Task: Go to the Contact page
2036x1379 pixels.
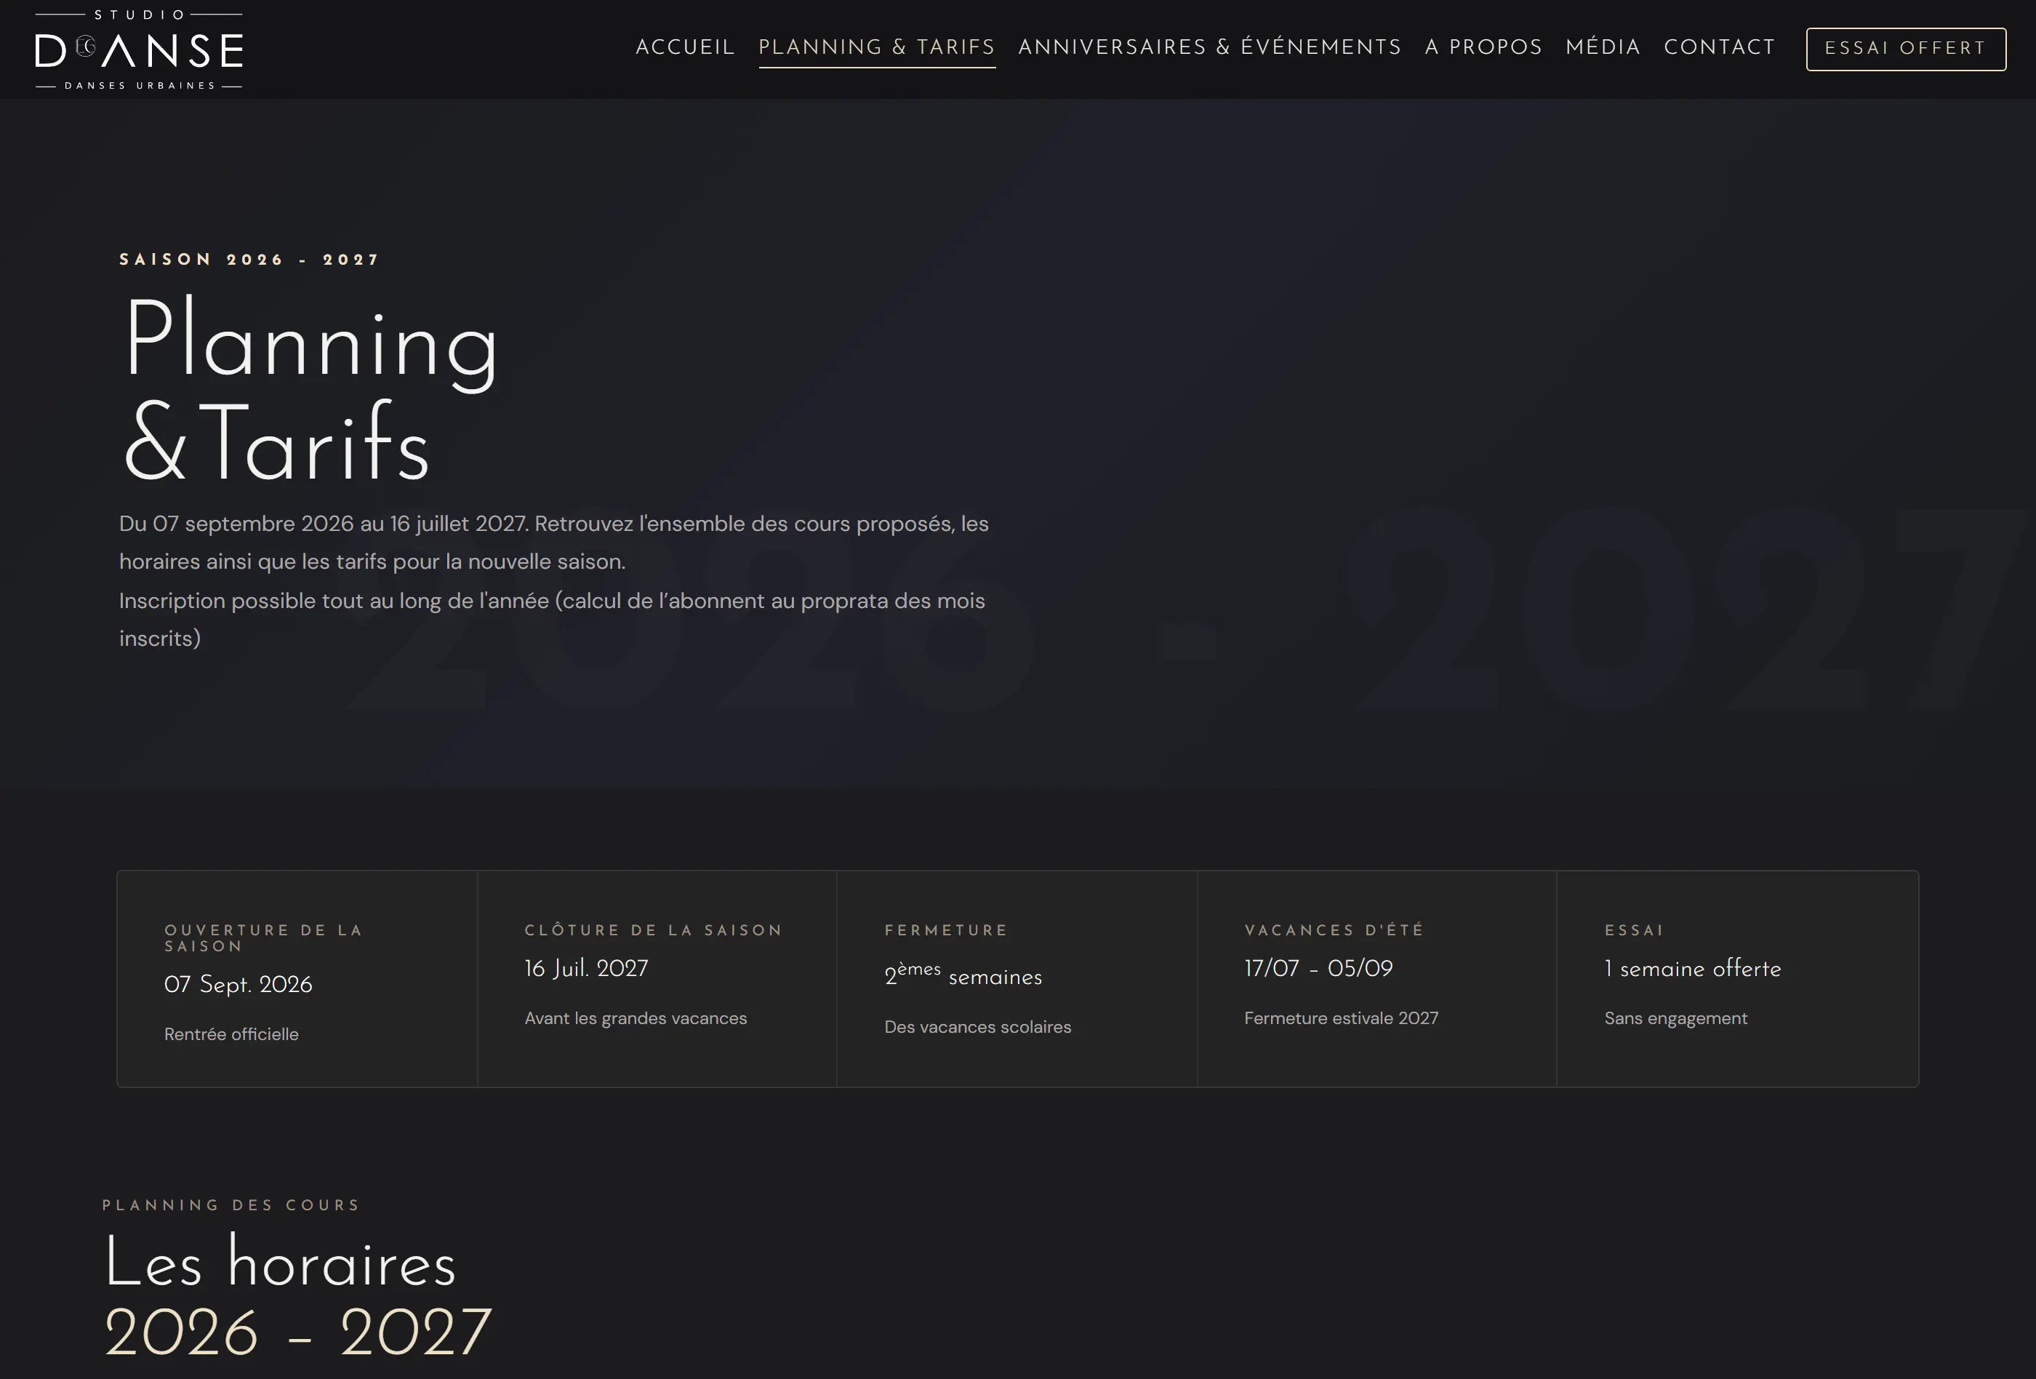Action: [x=1720, y=47]
